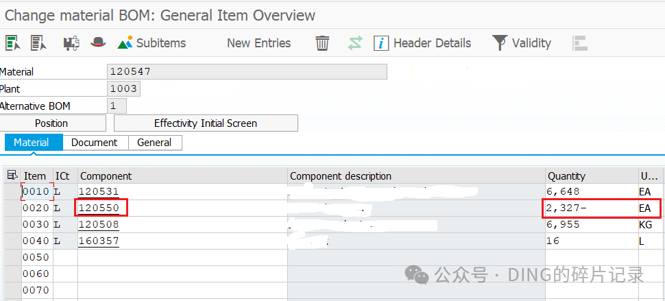Open Header Details info
The image size is (665, 301).
(422, 43)
